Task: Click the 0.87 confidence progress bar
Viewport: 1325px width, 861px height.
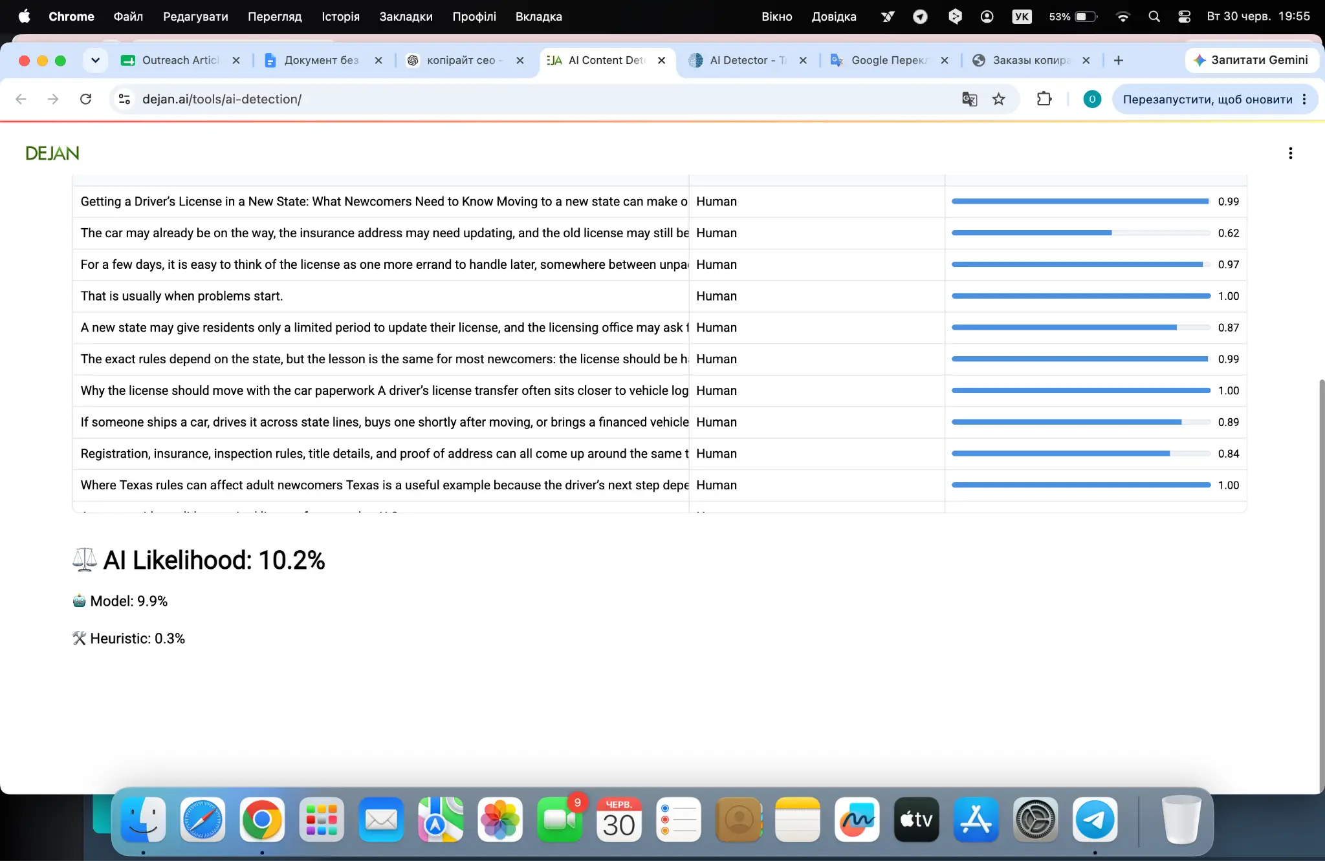Action: pyautogui.click(x=1080, y=328)
